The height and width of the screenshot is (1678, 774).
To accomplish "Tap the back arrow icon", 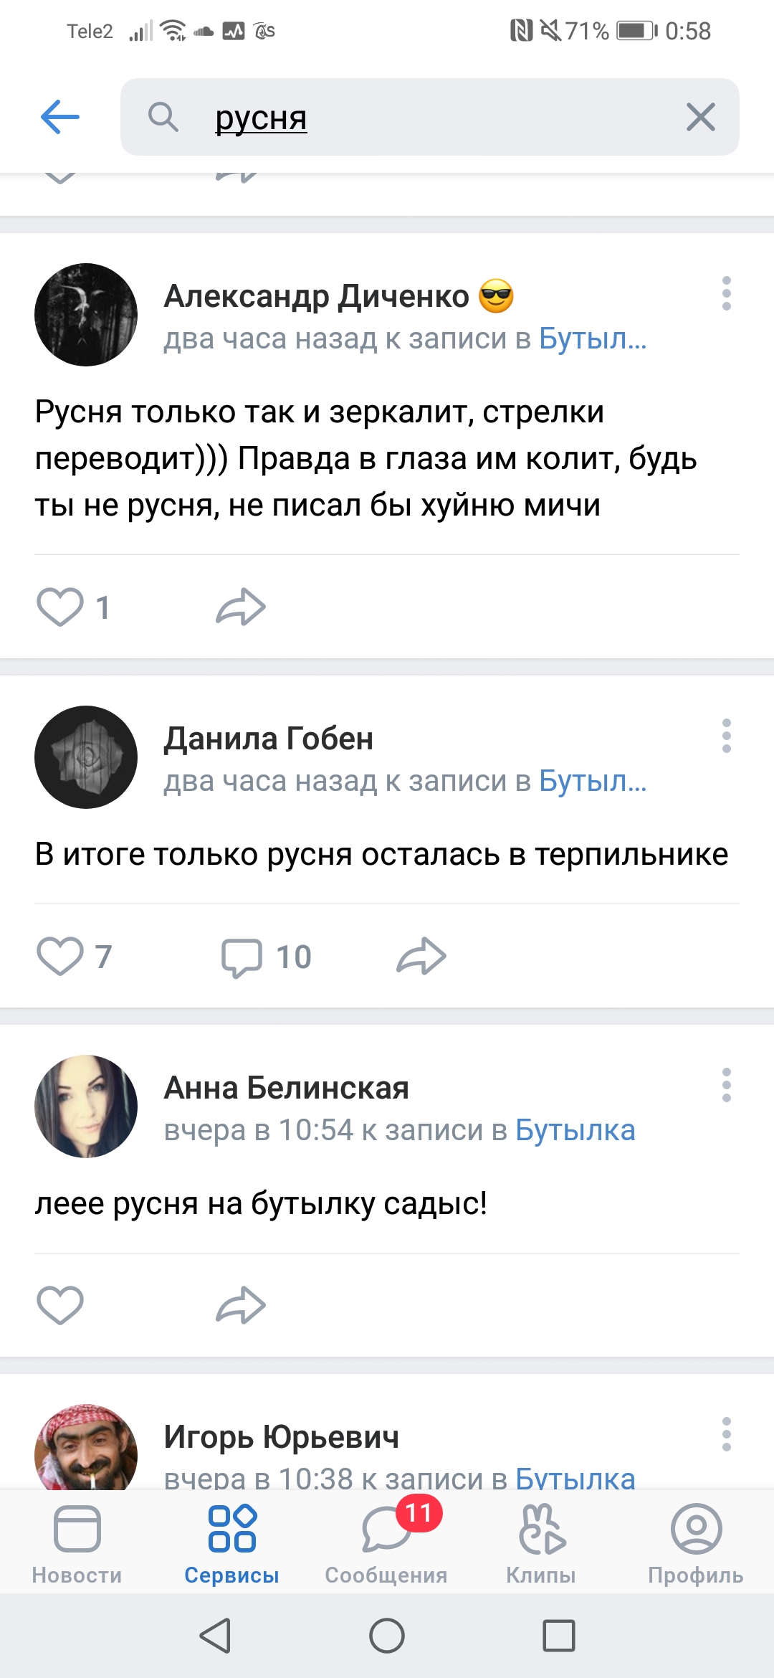I will coord(60,117).
